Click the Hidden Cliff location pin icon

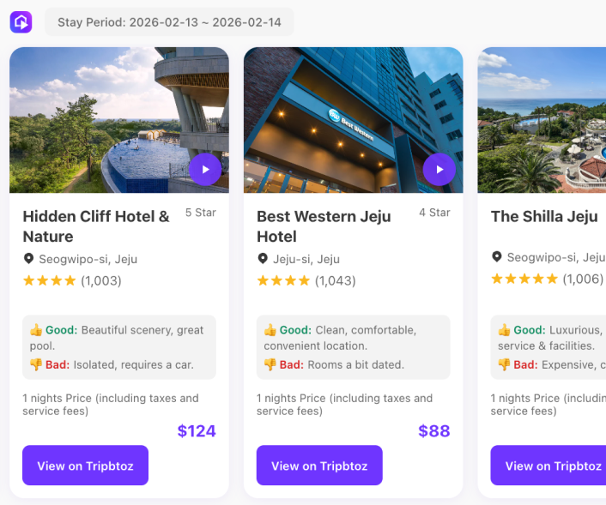point(28,259)
